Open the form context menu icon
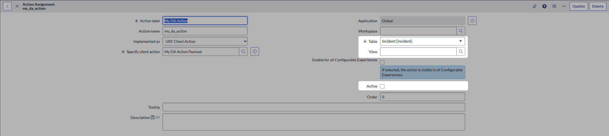Screen dimensions: 609x136 tap(17, 6)
